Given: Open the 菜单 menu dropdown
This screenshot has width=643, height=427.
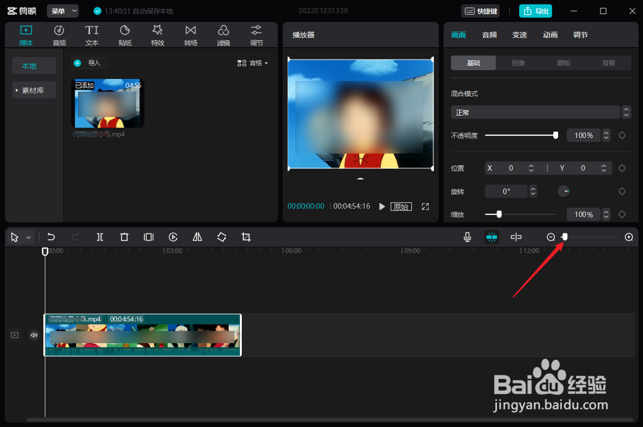Looking at the screenshot, I should click(x=63, y=11).
